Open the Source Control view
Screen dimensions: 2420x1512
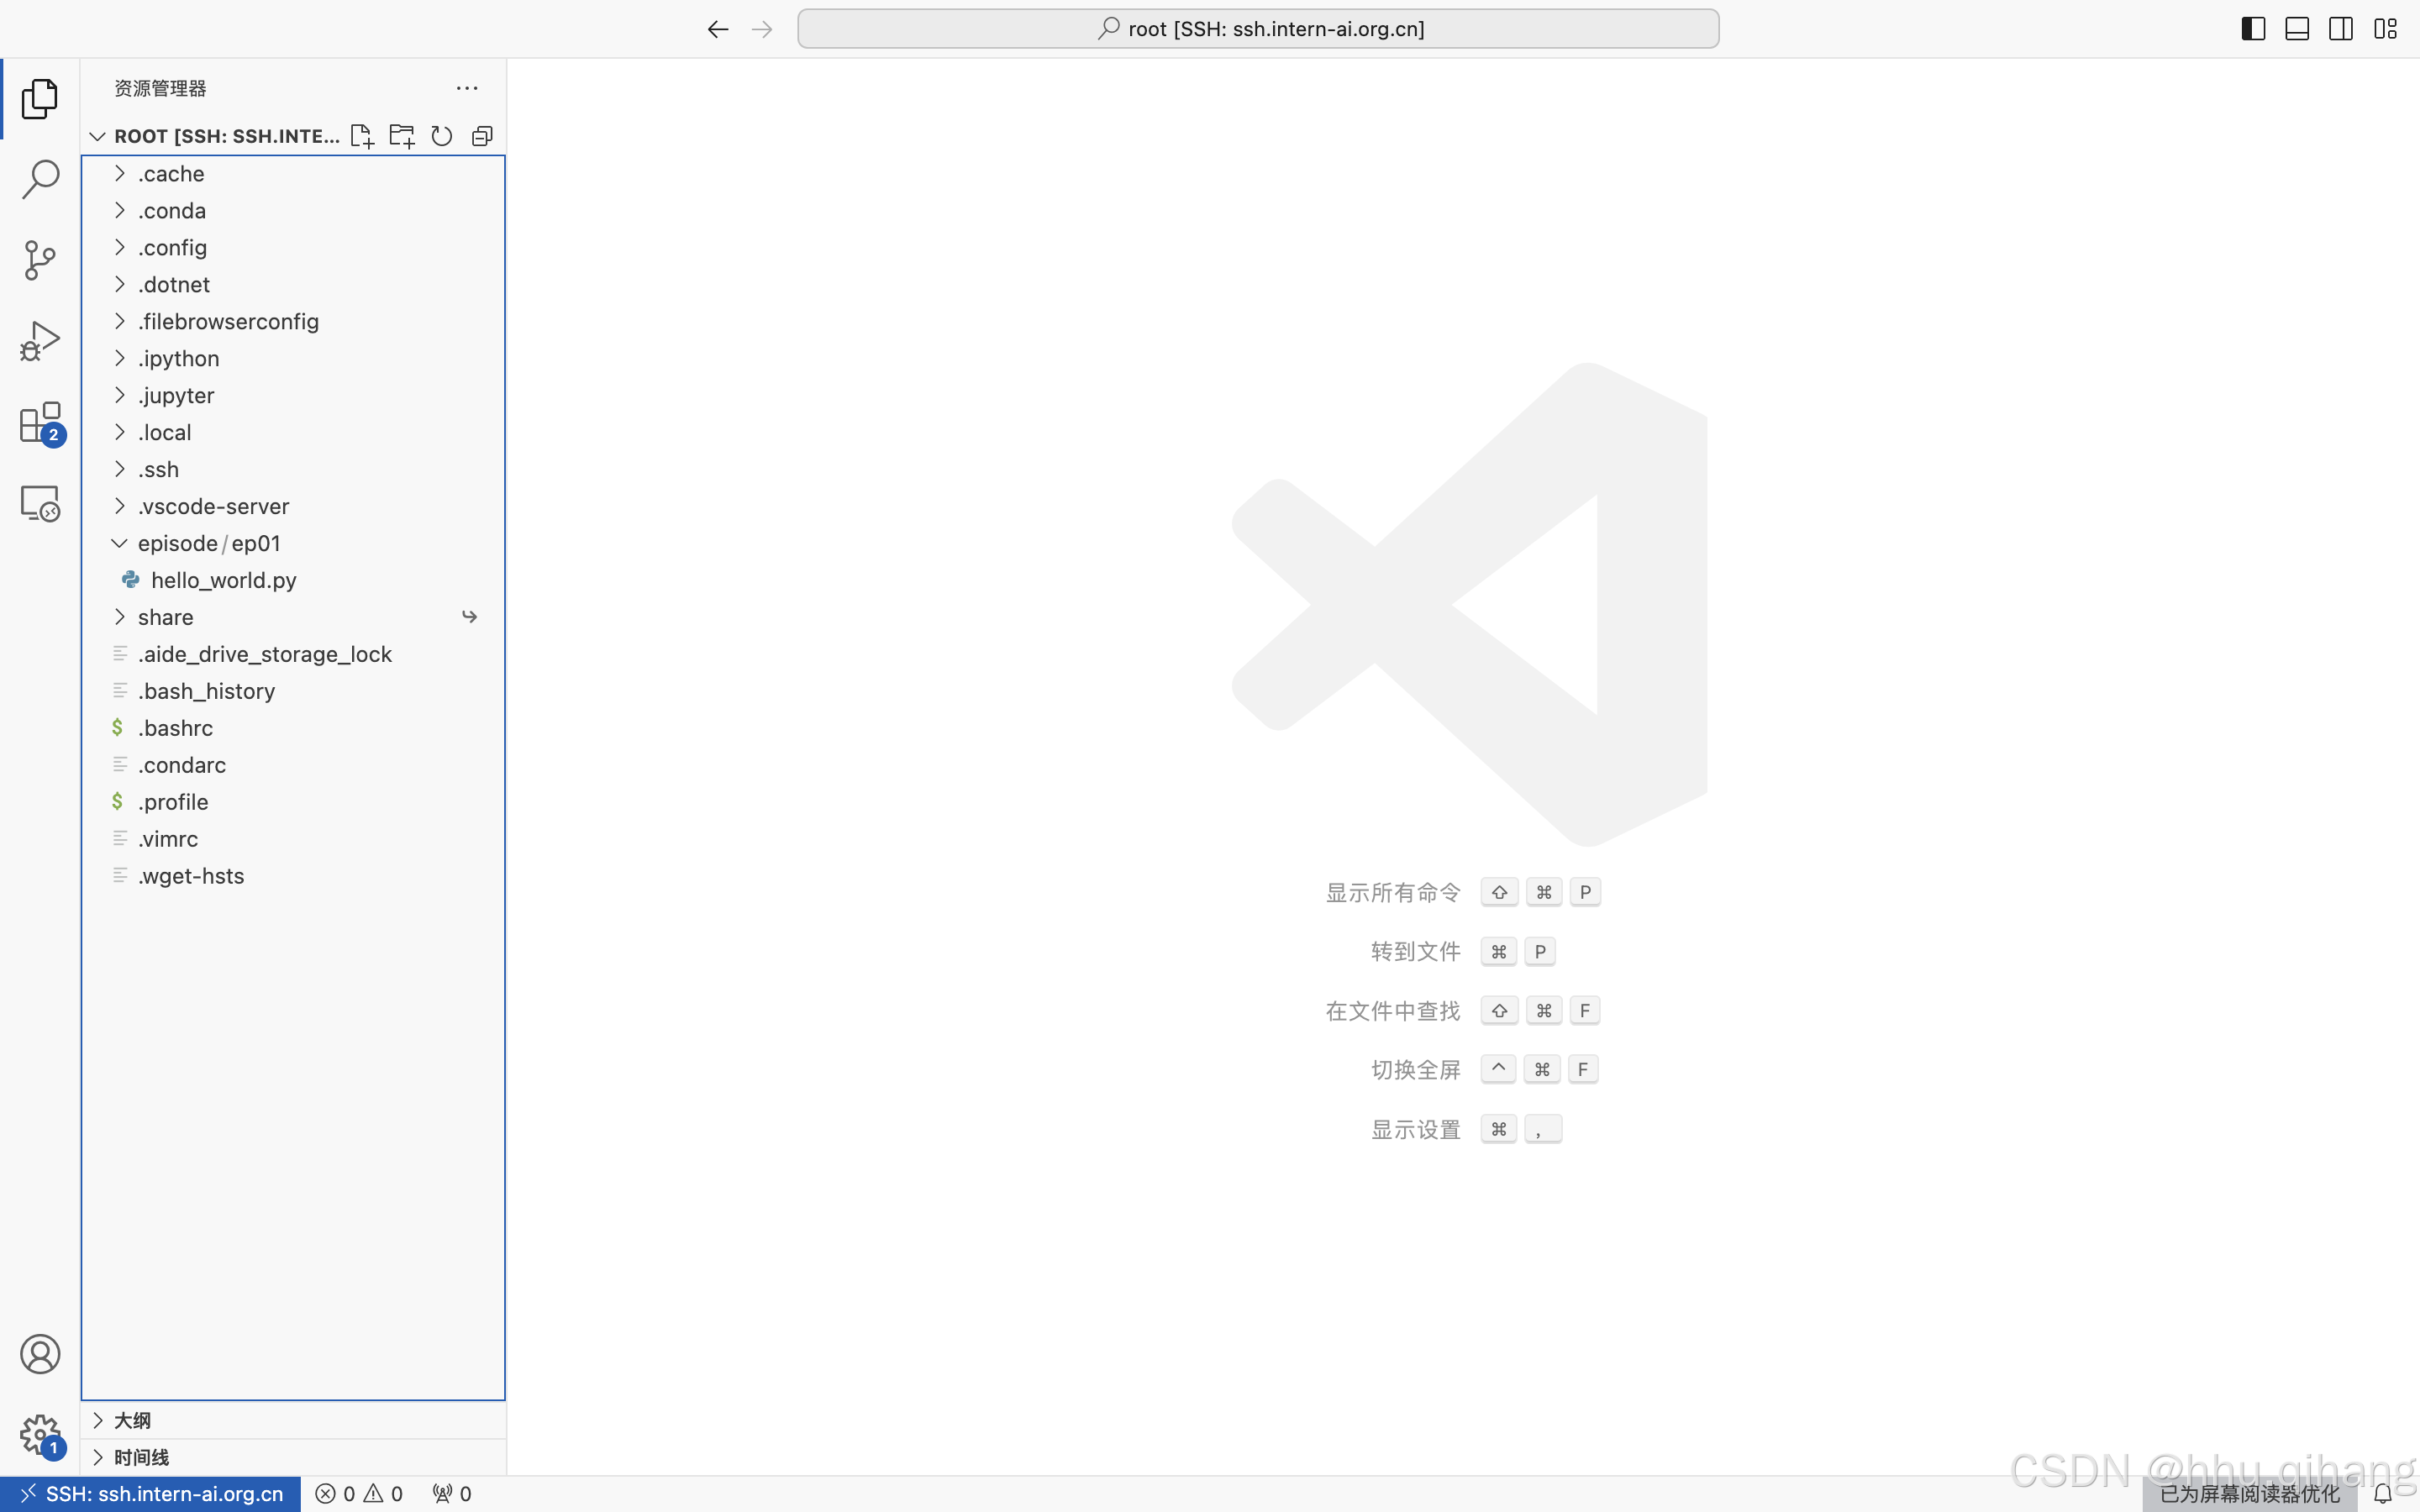[40, 260]
